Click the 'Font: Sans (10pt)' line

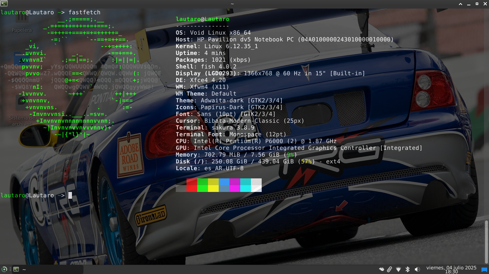click(x=226, y=114)
